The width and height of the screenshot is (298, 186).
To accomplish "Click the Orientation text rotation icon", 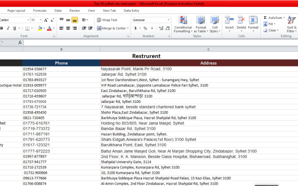I will click(x=84, y=20).
